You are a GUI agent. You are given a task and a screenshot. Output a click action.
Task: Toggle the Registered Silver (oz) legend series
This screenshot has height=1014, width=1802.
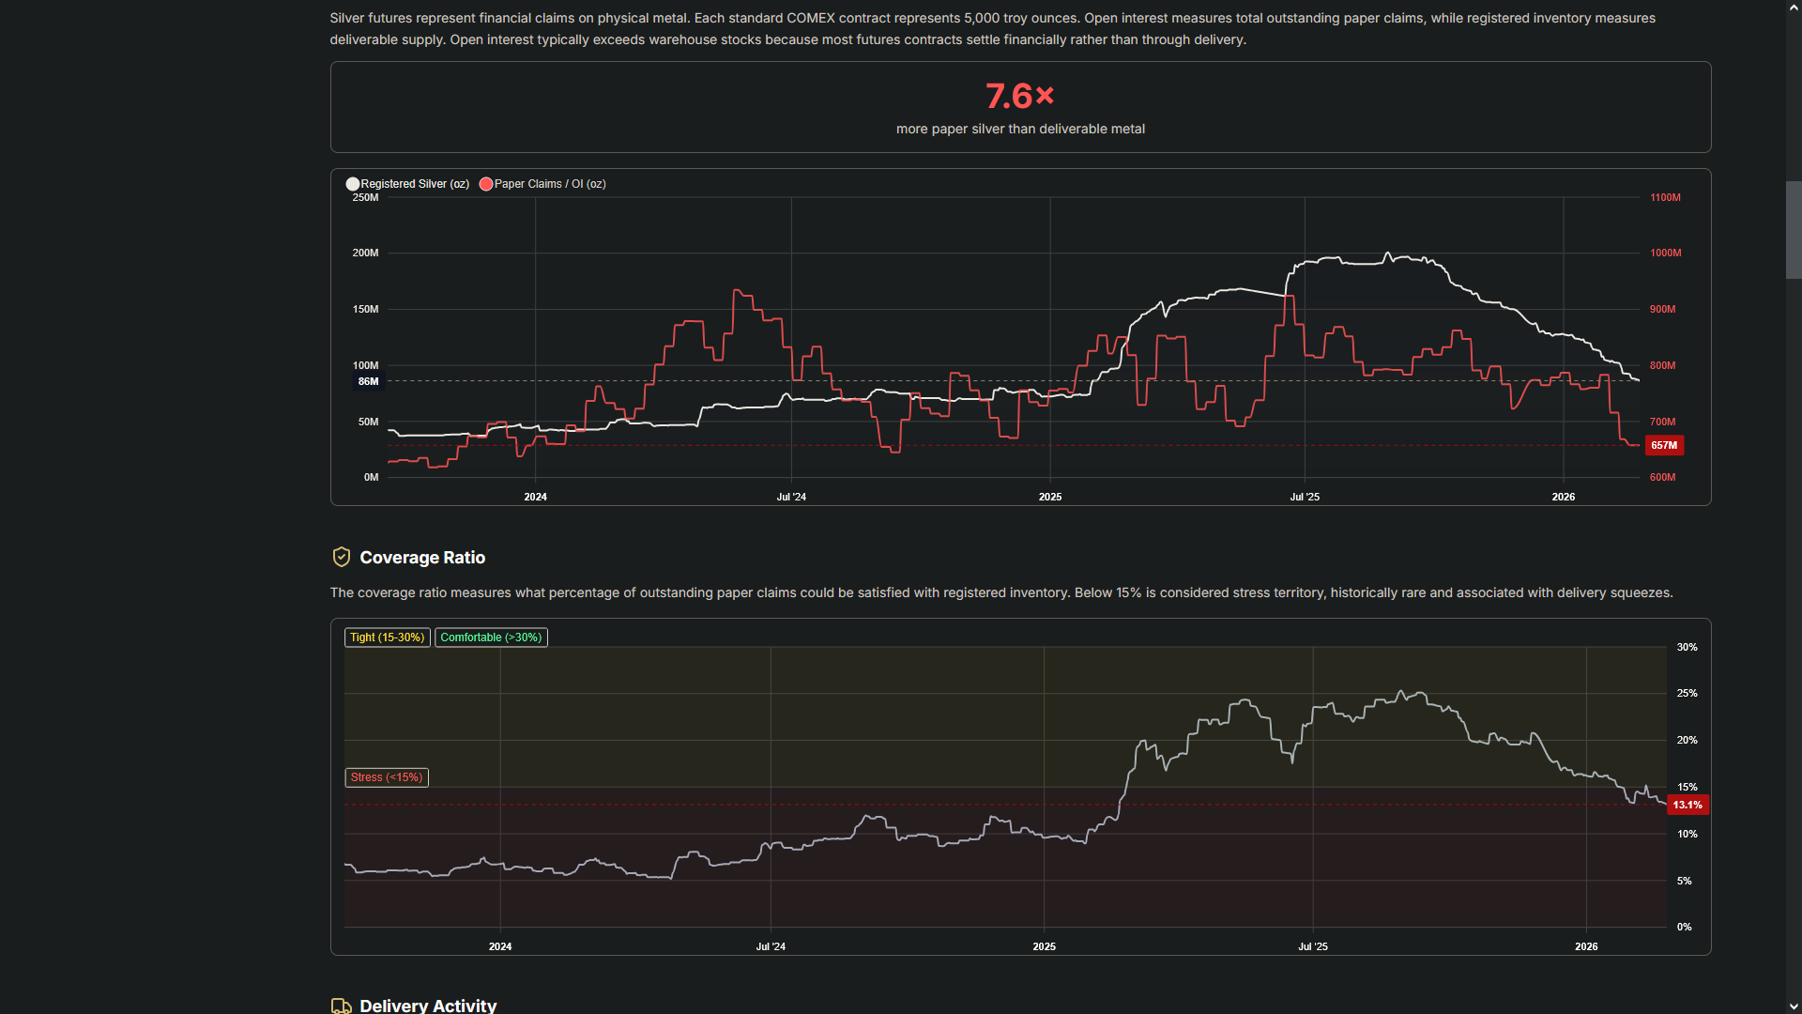414,184
